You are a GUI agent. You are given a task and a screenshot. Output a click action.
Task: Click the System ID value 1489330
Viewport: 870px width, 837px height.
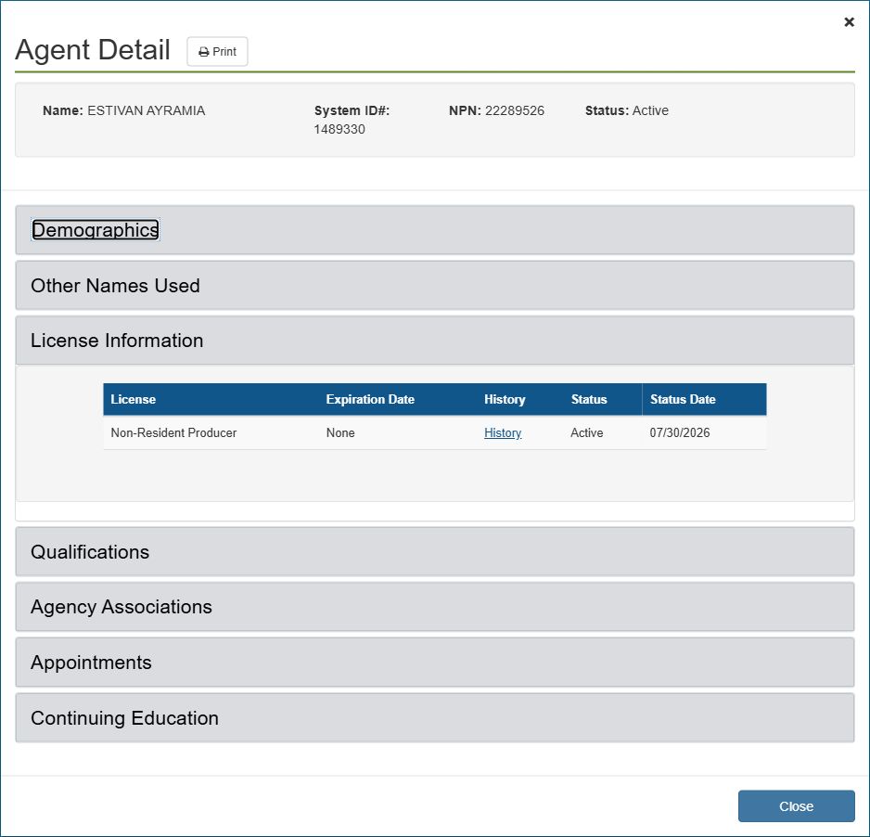click(339, 129)
